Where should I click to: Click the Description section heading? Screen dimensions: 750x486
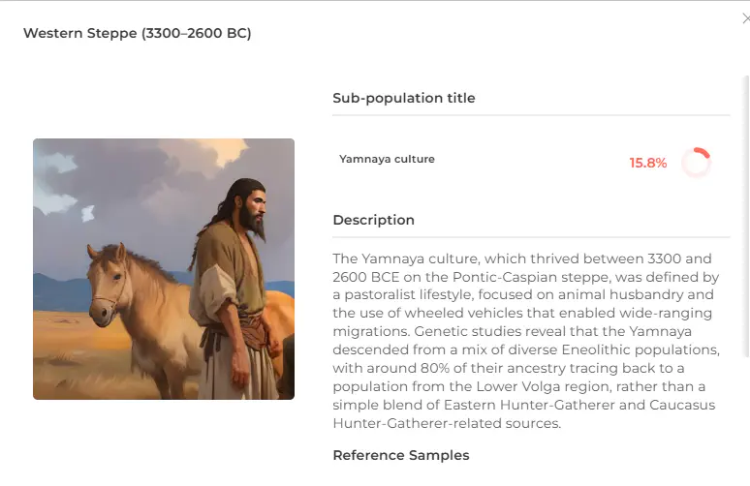[373, 220]
